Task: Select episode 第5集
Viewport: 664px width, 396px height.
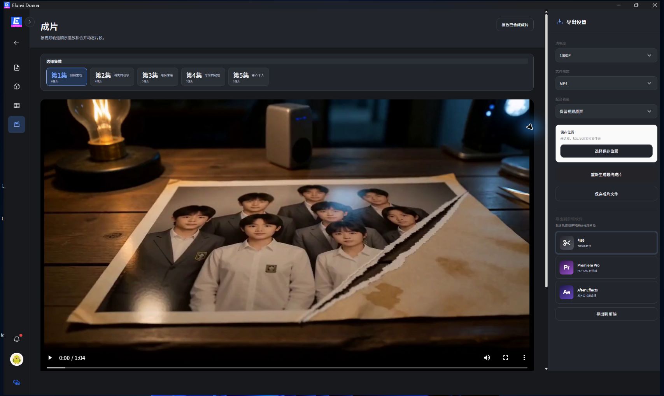Action: click(x=249, y=77)
